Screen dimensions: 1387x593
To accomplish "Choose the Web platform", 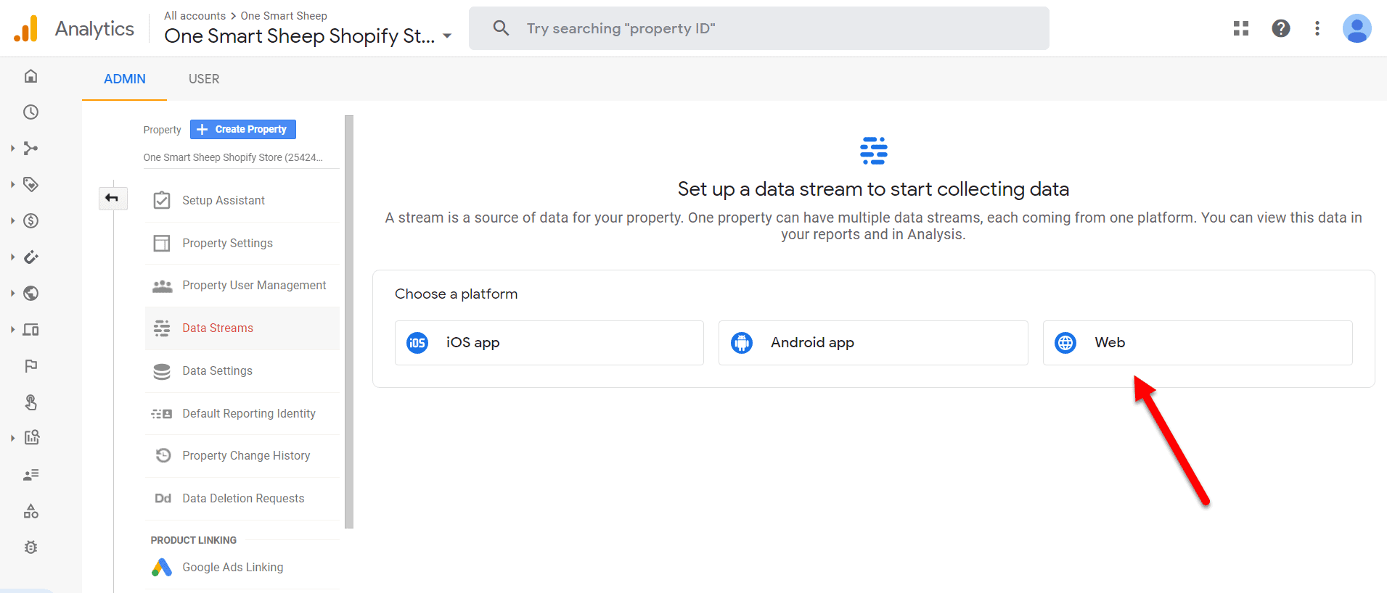I will coord(1198,343).
